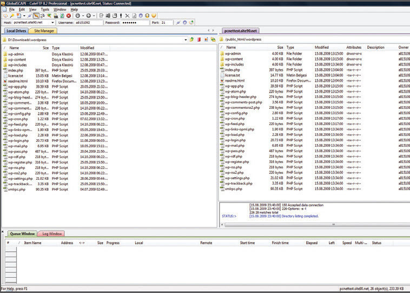Switch to the Local Drives tab
The height and width of the screenshot is (293, 410).
point(16,31)
